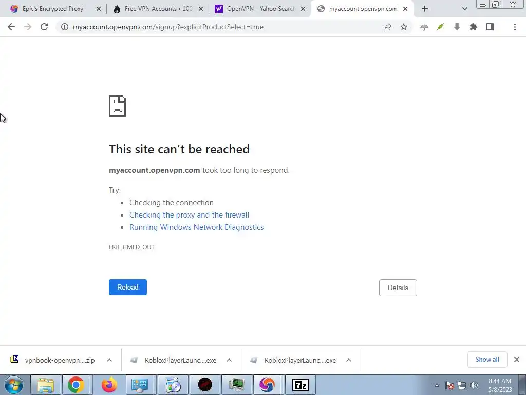Expand options for vpnbook-openvpn zip download

click(x=109, y=360)
